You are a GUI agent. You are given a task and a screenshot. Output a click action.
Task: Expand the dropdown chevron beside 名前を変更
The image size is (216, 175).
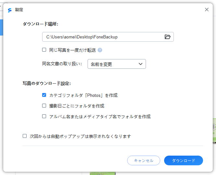(x=140, y=64)
